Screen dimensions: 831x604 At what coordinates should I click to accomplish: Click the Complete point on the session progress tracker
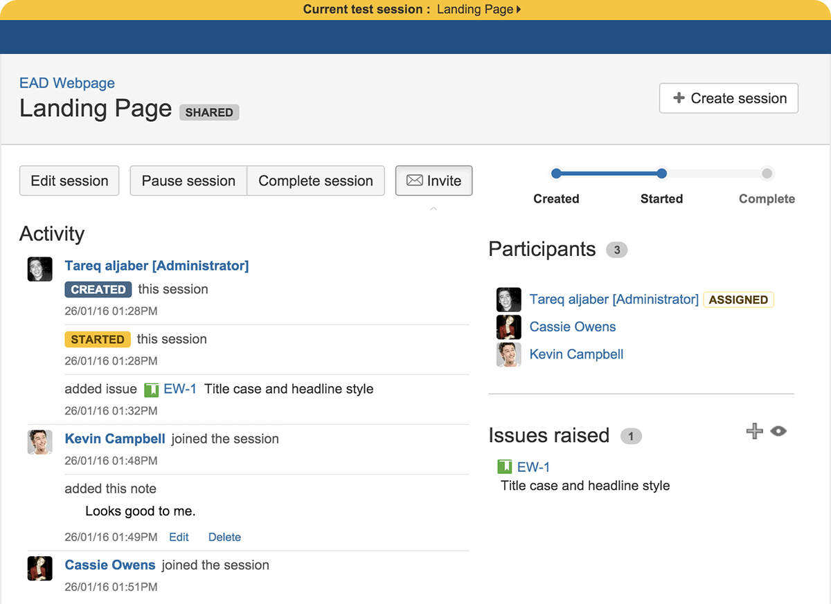point(767,174)
